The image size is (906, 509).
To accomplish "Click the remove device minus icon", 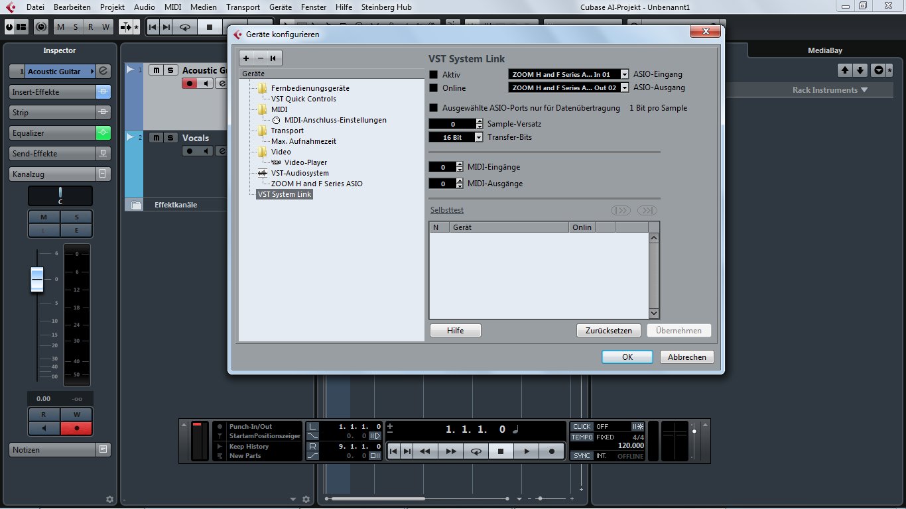I will click(260, 58).
